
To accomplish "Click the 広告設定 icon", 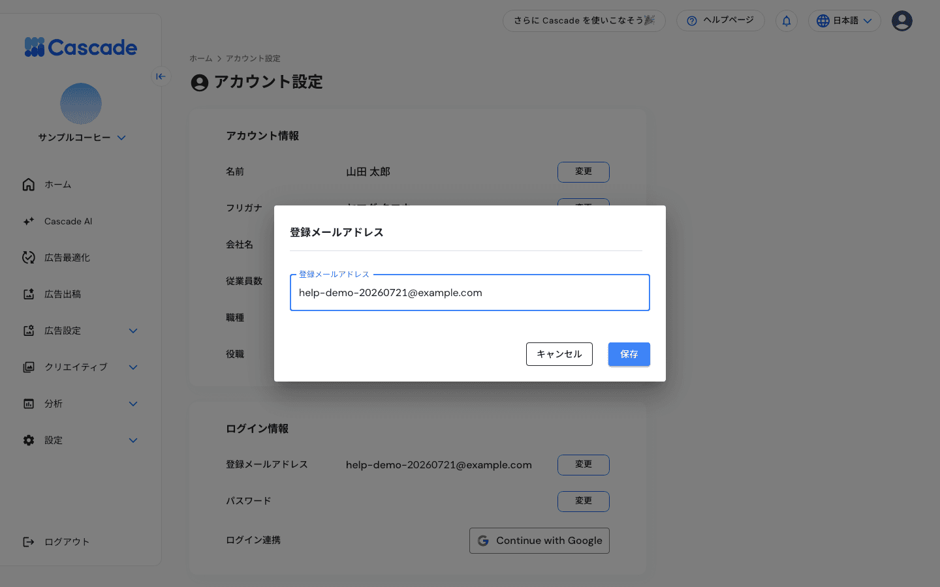I will (x=29, y=331).
